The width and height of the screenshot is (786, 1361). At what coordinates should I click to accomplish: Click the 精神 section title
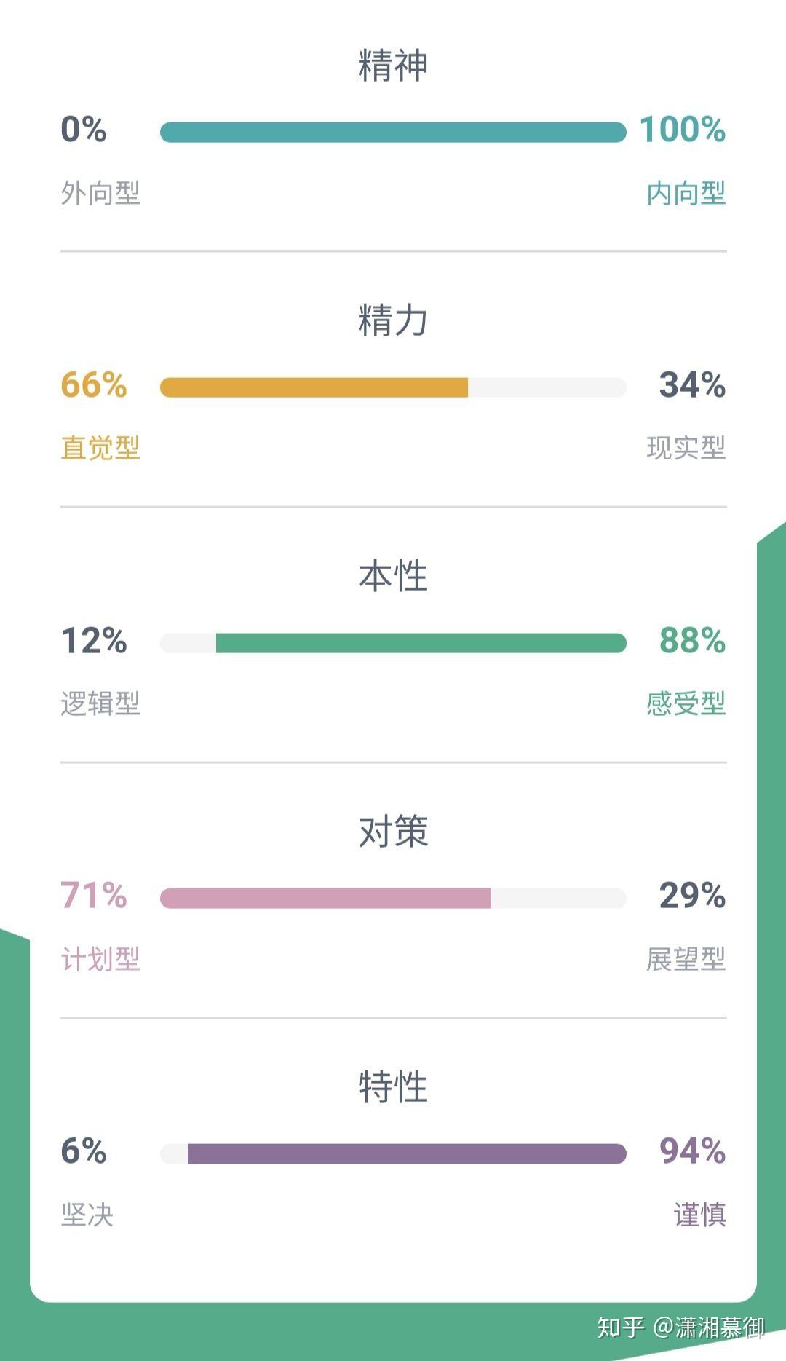click(x=393, y=64)
